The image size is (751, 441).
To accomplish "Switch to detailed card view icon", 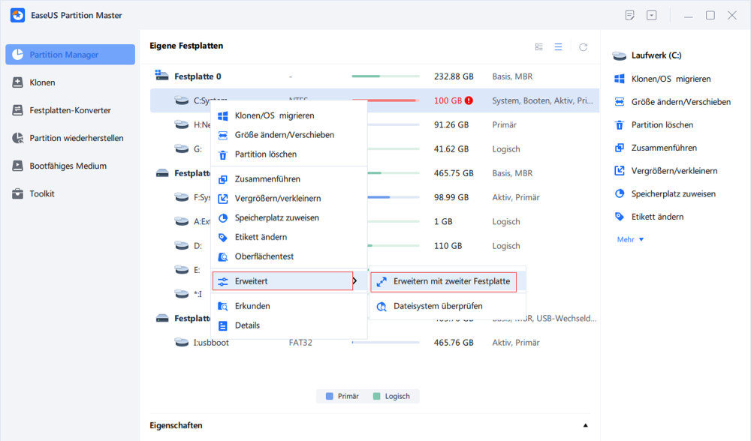I will click(x=538, y=46).
